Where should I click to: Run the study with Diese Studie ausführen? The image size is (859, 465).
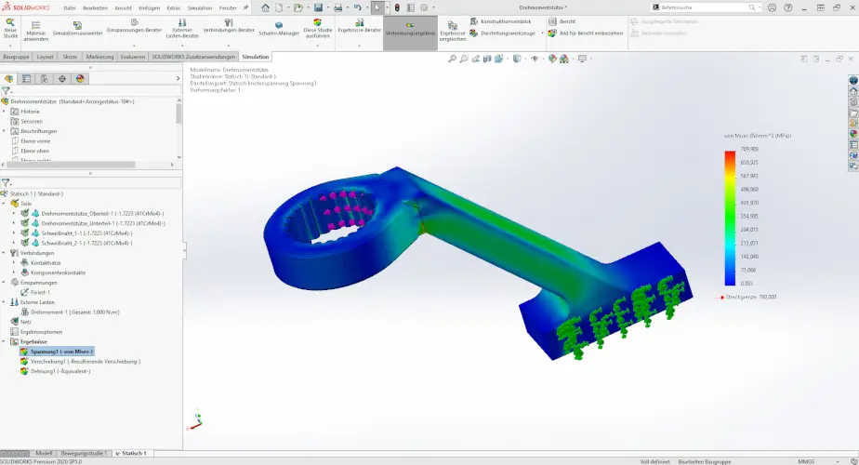317,28
